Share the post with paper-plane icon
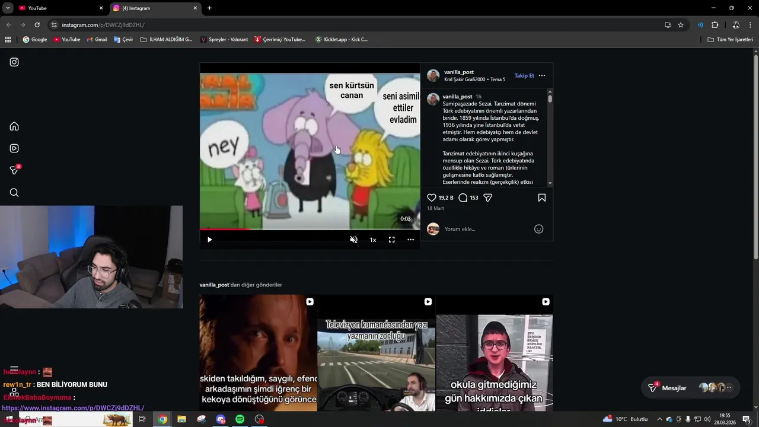The width and height of the screenshot is (759, 427). pos(487,197)
